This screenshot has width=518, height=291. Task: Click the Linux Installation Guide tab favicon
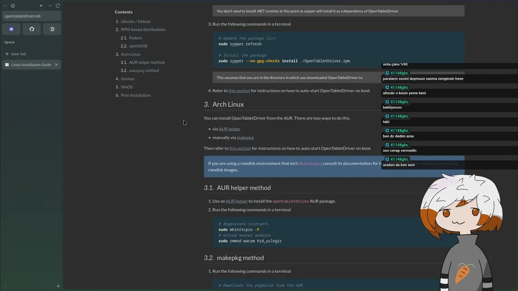(7, 65)
